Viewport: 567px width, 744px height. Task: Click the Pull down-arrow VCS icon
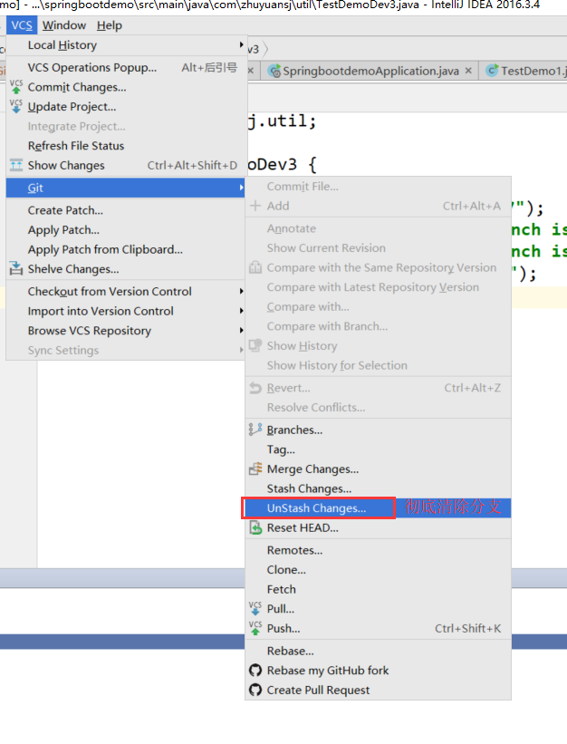(255, 608)
